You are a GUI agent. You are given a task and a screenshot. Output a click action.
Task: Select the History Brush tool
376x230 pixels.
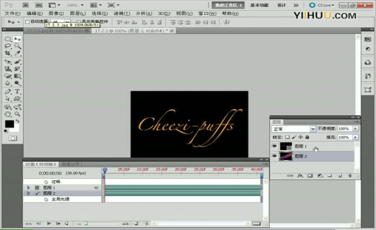coord(17,69)
